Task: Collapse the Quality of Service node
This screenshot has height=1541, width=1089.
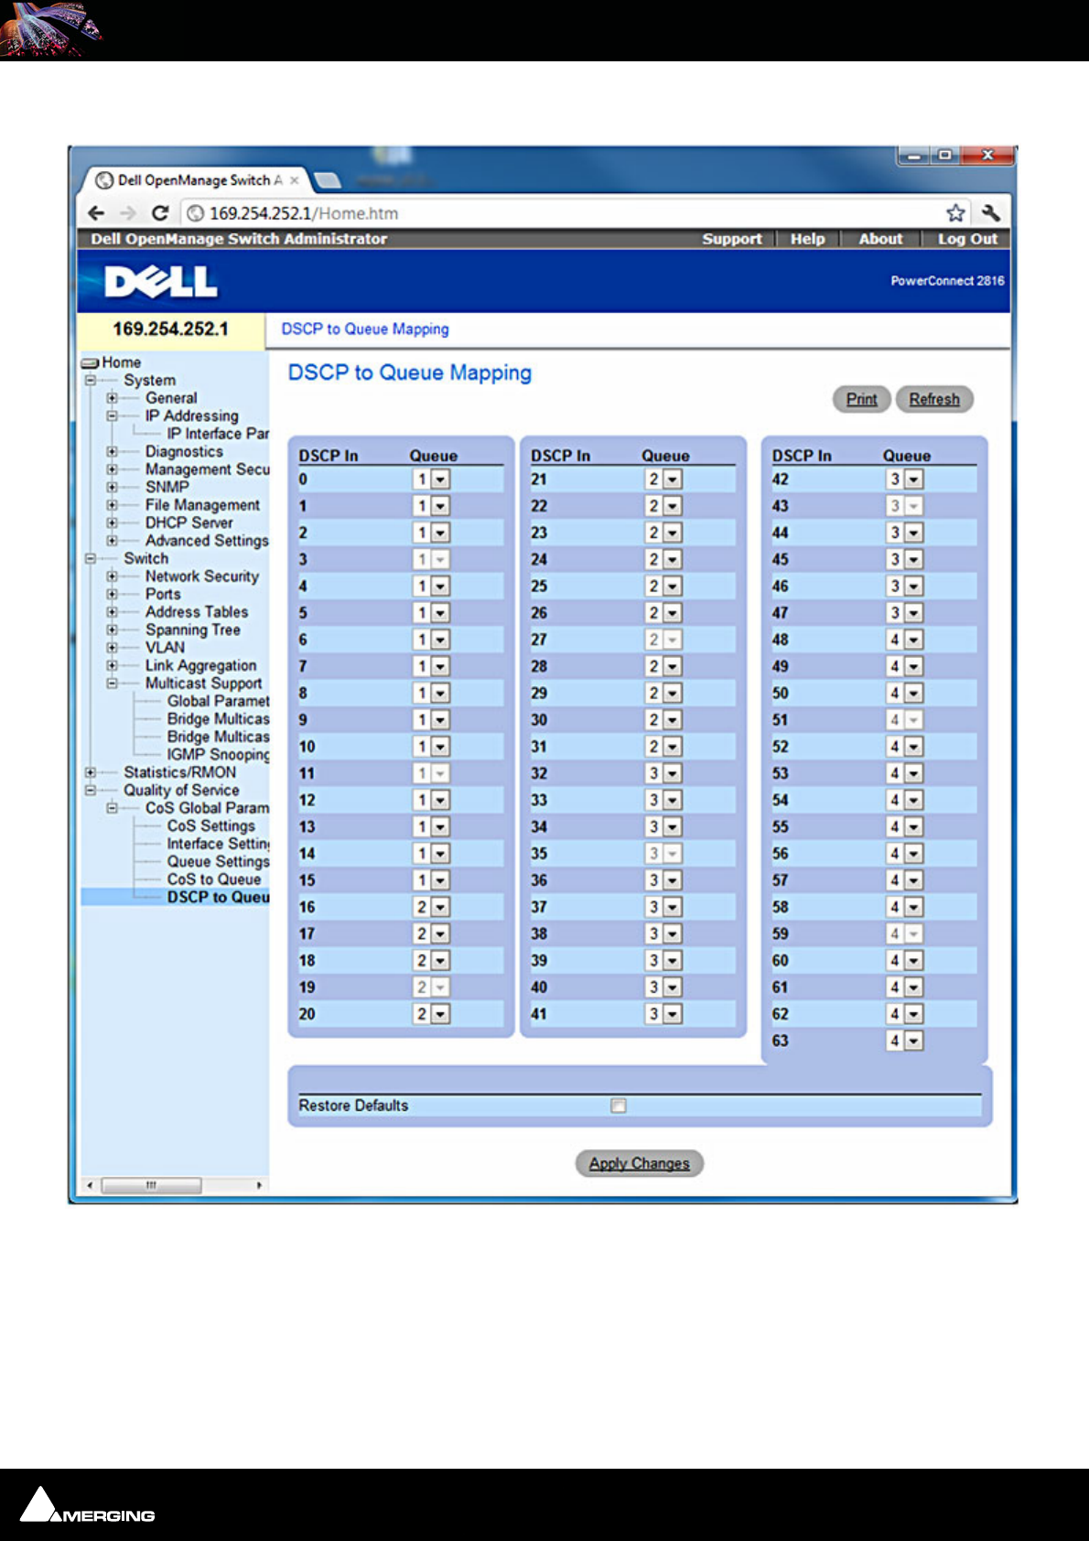Action: [91, 790]
